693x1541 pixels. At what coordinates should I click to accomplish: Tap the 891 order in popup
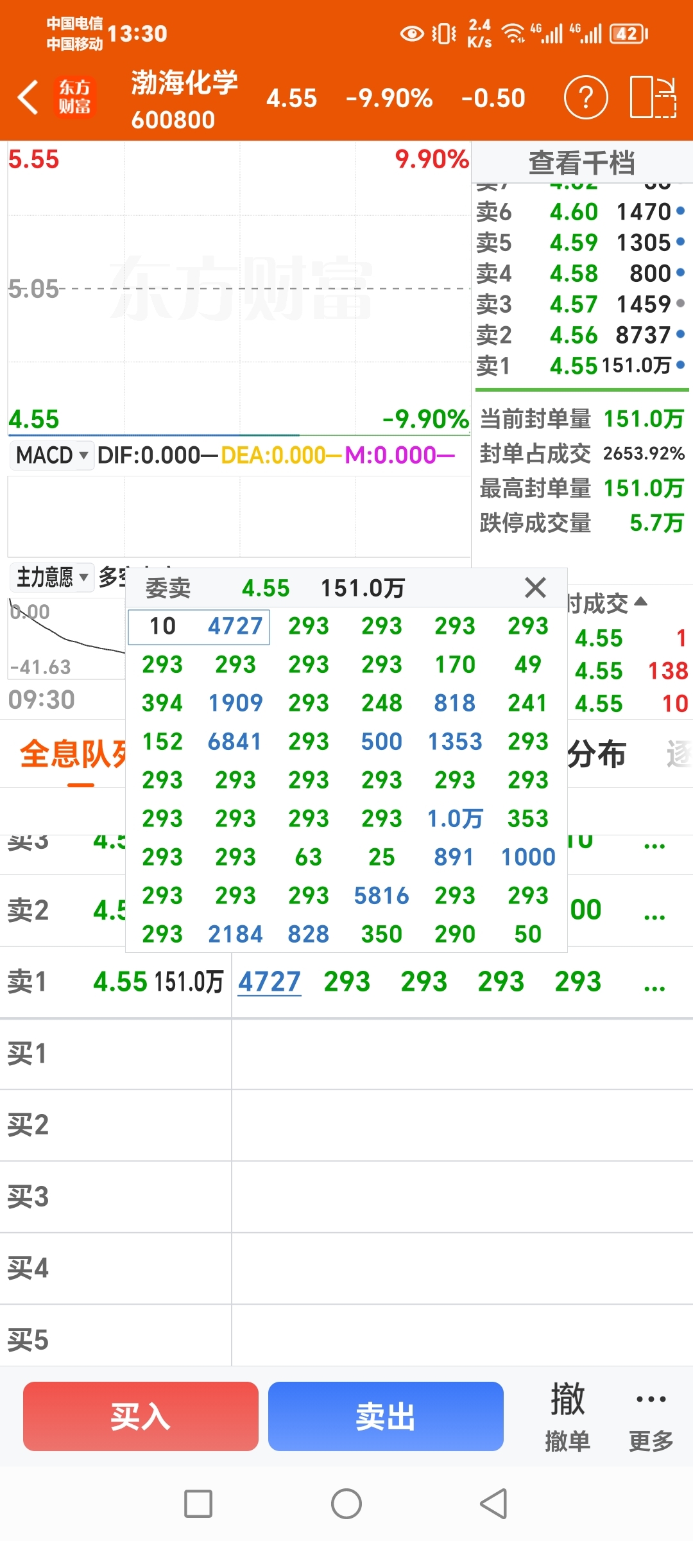pos(454,857)
